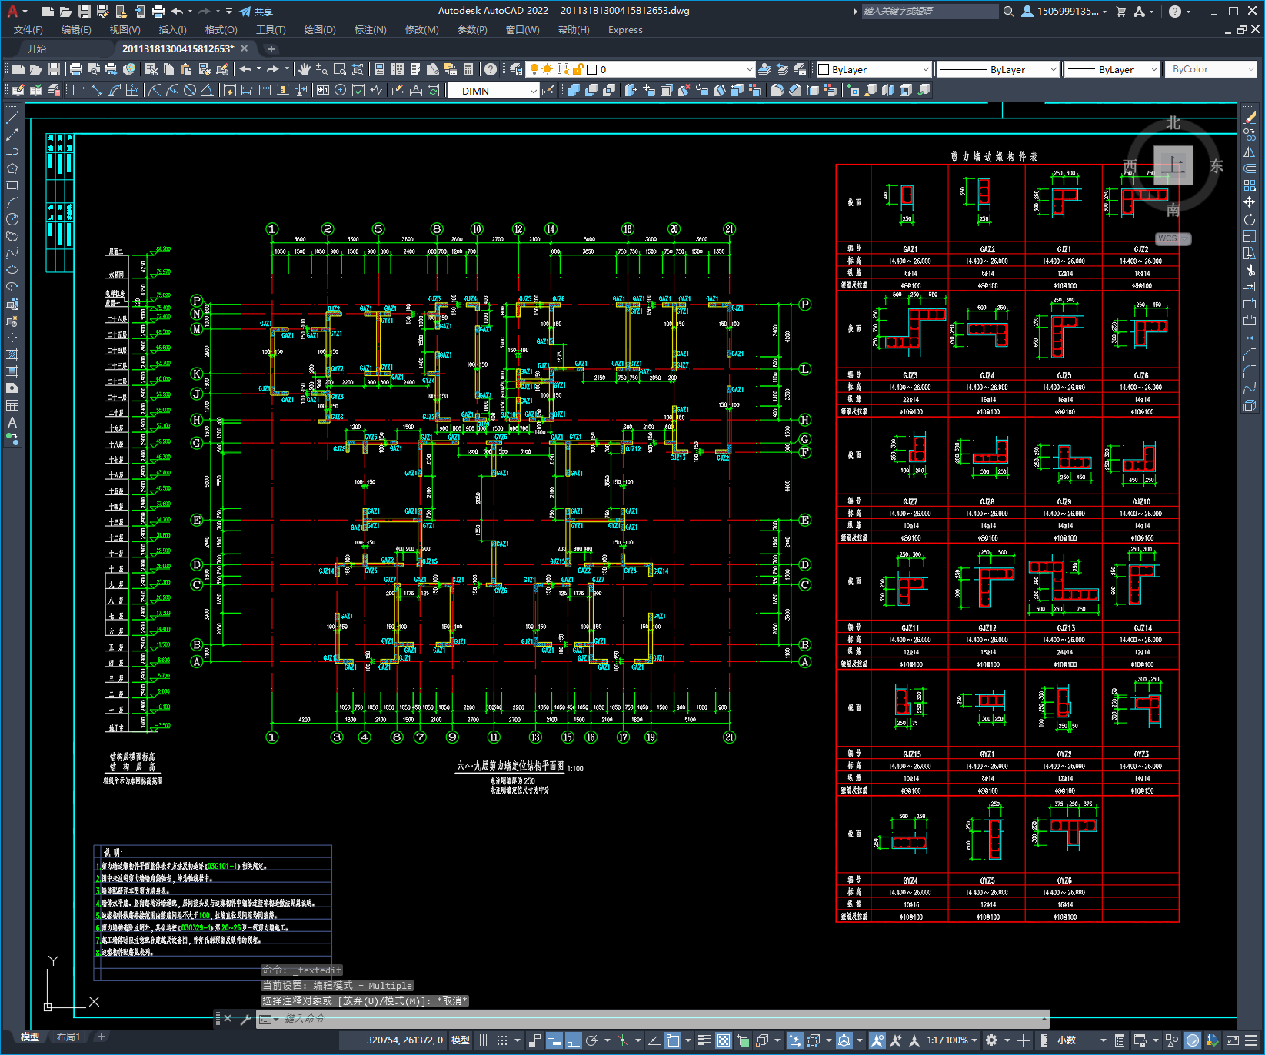Click the customize wrench icon in command line
The width and height of the screenshot is (1265, 1055).
245,1019
